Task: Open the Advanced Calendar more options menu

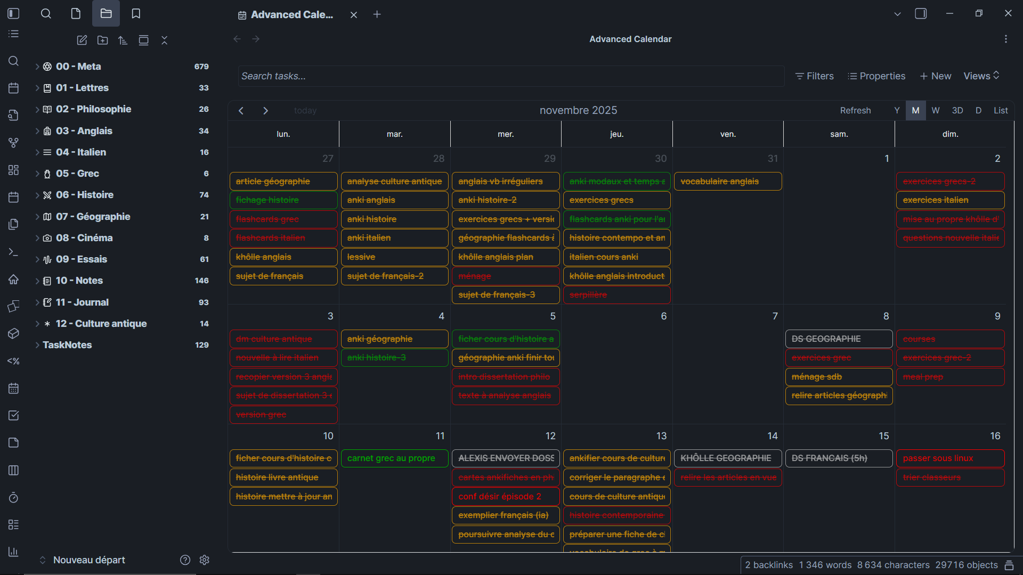Action: 1005,39
